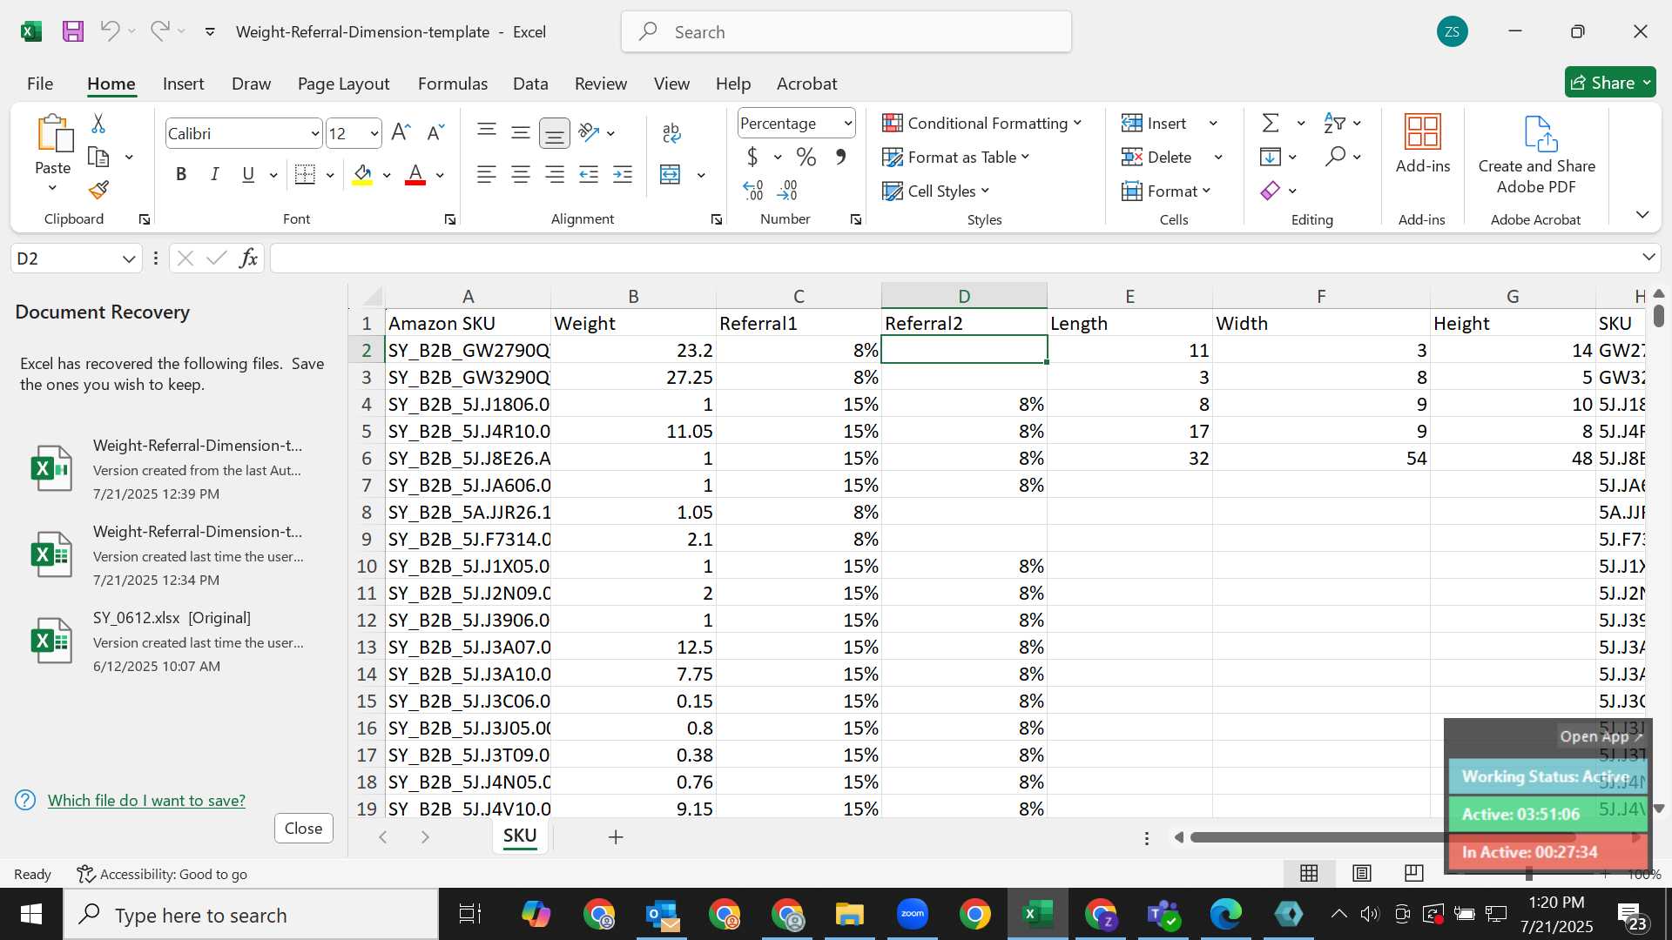
Task: Expand Conditional Formatting menu
Action: pyautogui.click(x=981, y=124)
